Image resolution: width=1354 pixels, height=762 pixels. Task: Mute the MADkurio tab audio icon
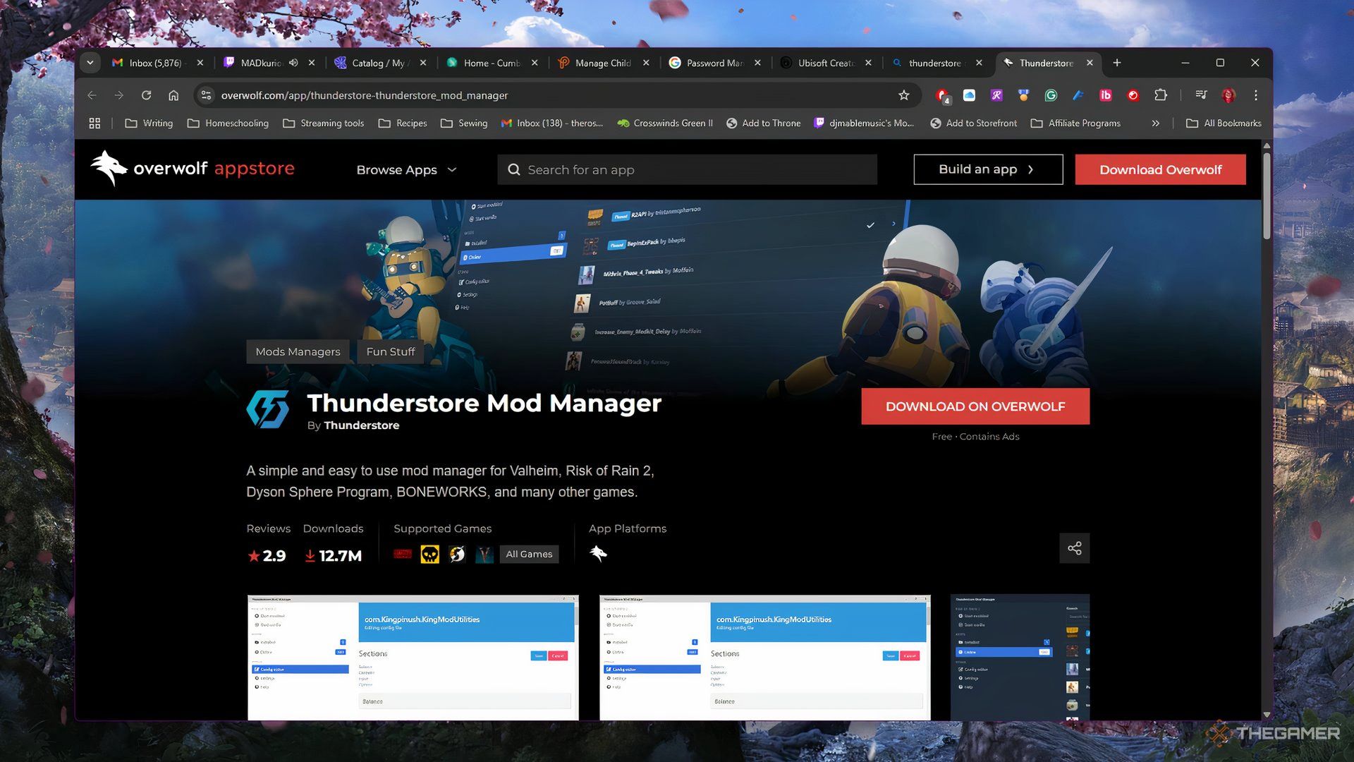[293, 63]
